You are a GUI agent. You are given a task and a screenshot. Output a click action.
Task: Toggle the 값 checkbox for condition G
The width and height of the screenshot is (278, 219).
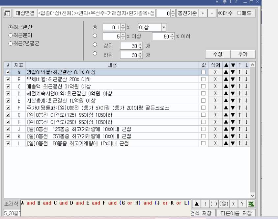pyautogui.click(x=203, y=115)
